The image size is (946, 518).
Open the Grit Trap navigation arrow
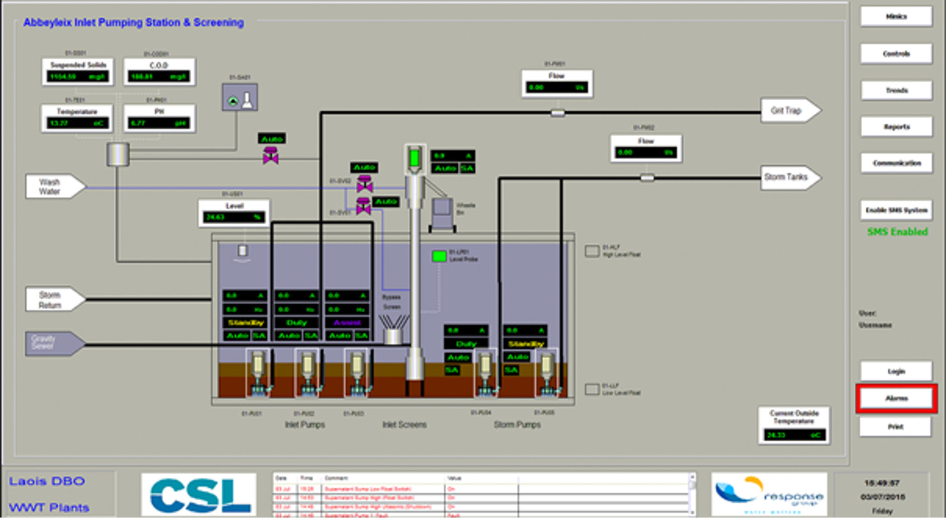(790, 111)
